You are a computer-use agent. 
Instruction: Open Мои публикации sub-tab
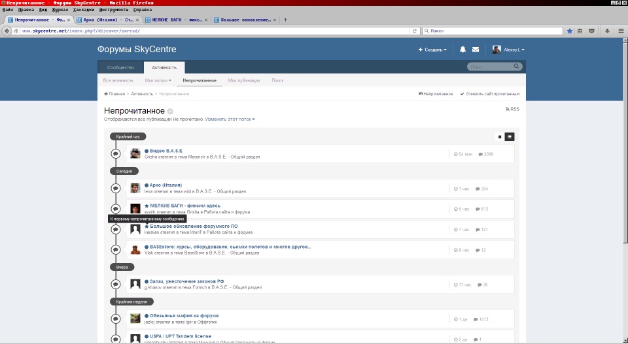pyautogui.click(x=244, y=80)
